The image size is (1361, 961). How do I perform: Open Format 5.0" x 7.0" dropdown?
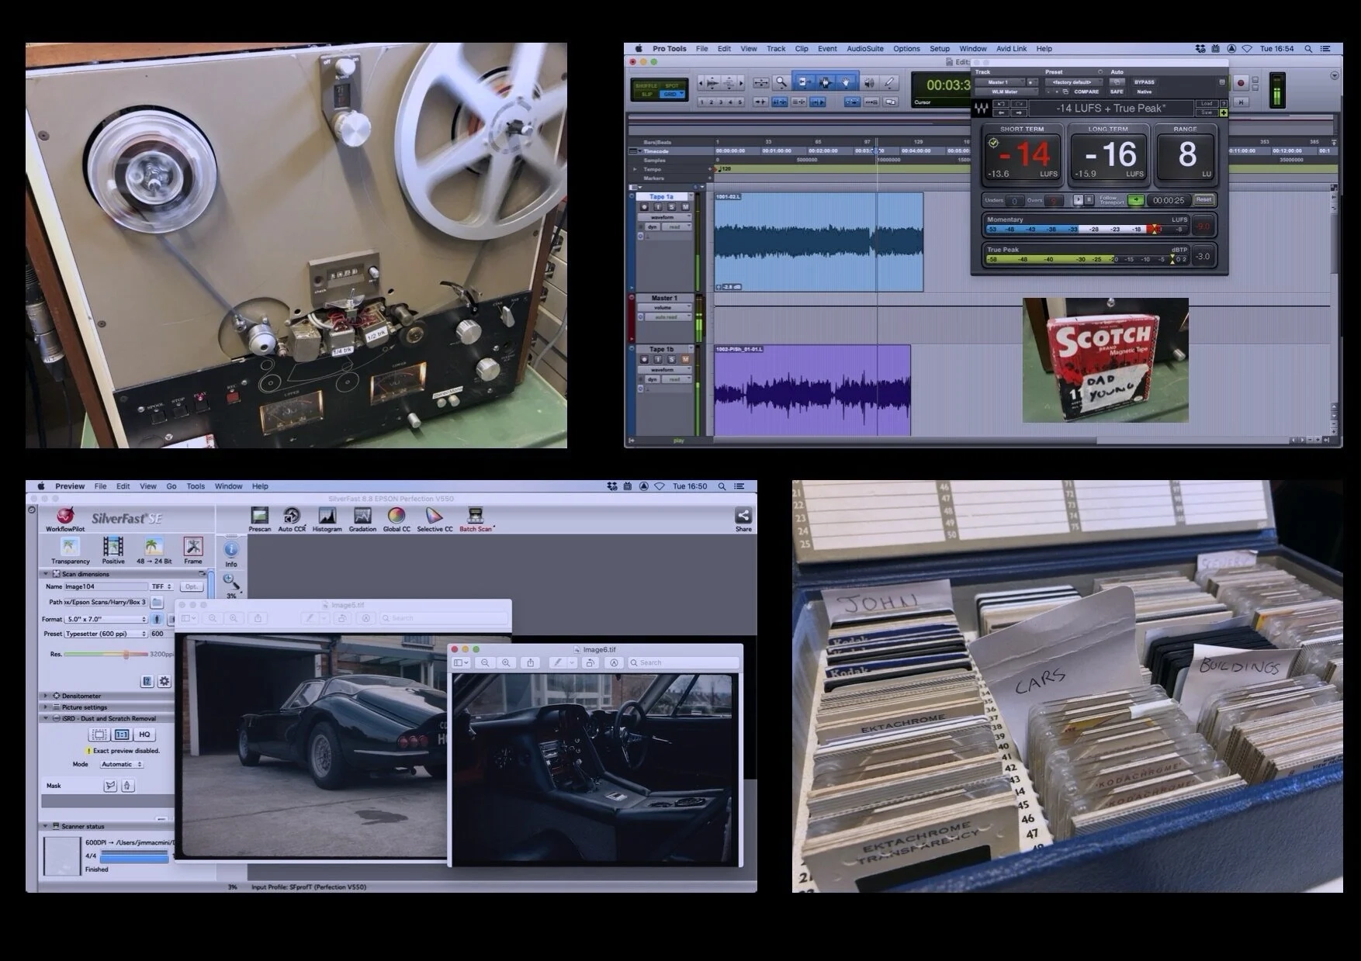[106, 620]
